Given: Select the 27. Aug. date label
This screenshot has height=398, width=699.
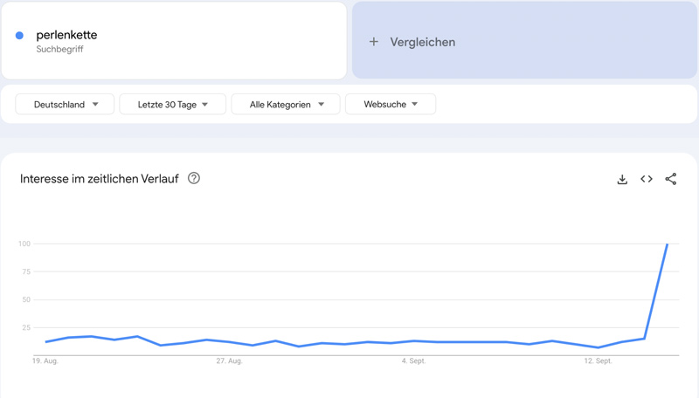Looking at the screenshot, I should 229,360.
